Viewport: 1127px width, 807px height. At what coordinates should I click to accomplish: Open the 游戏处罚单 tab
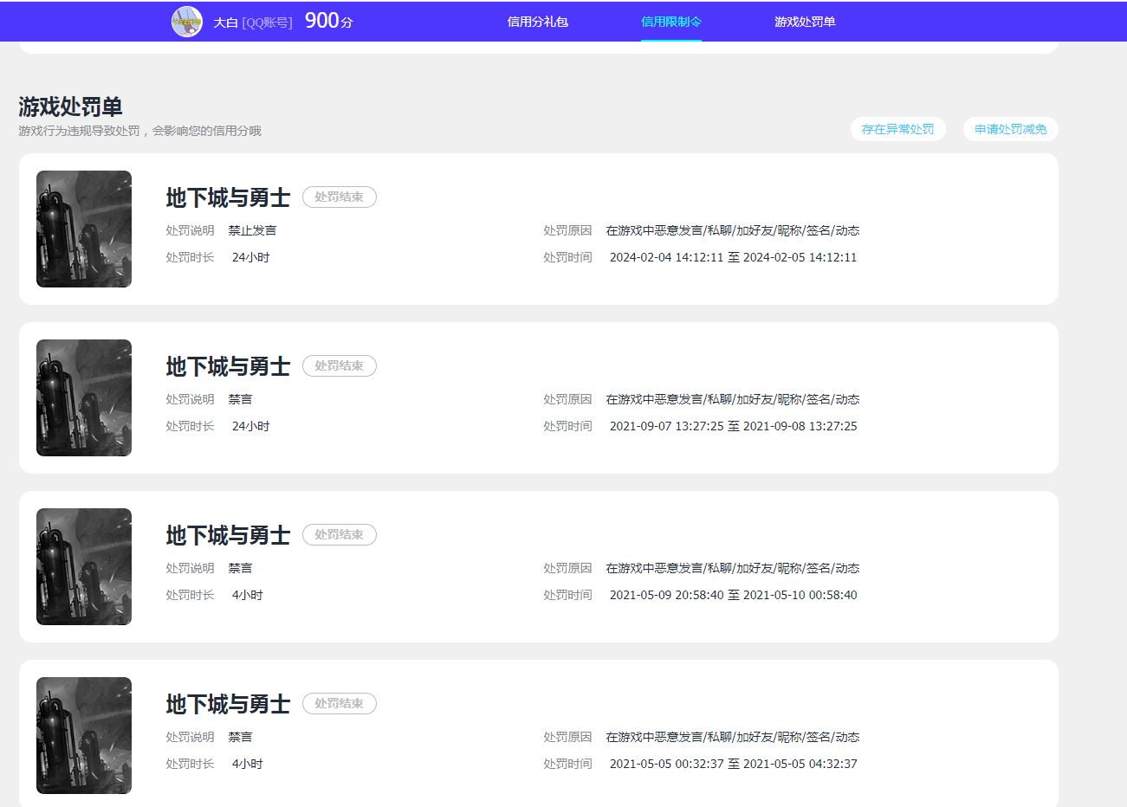tap(804, 21)
